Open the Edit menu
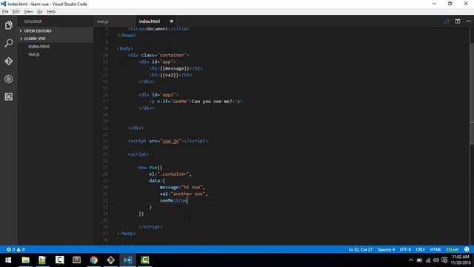This screenshot has height=267, width=474. (x=16, y=12)
